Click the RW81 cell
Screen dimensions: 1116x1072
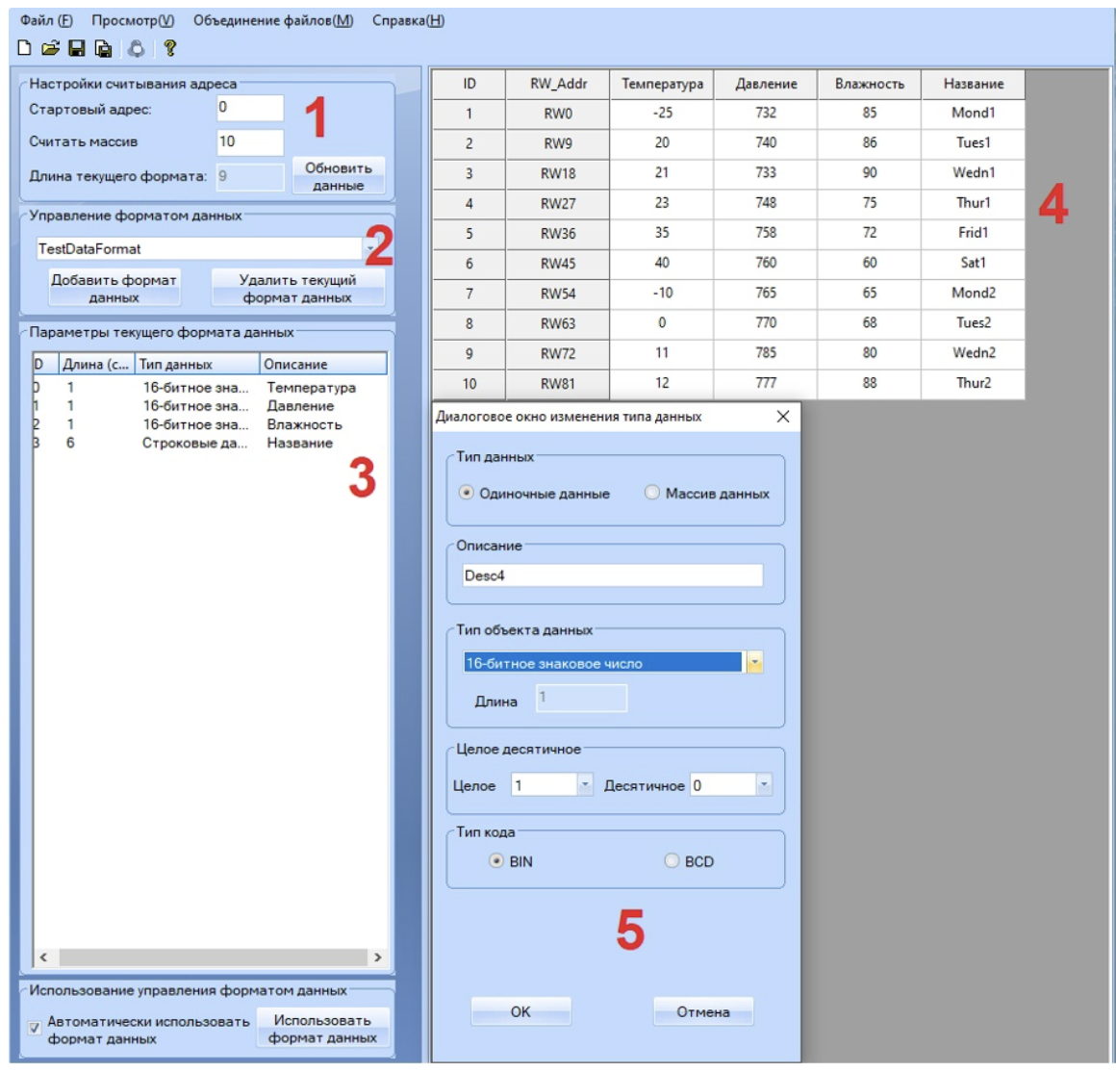pyautogui.click(x=558, y=384)
